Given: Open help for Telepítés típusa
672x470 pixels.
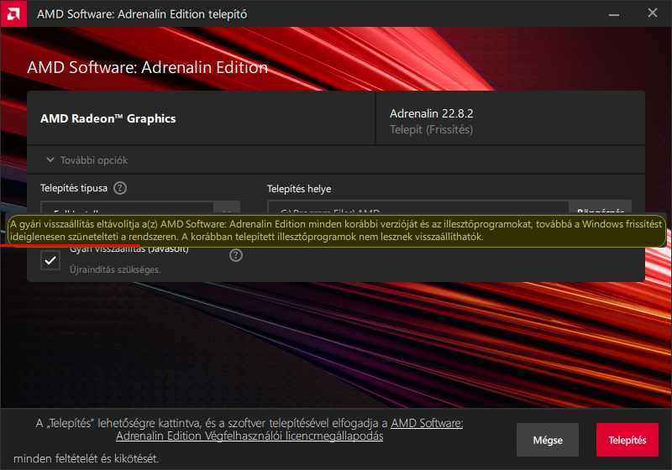Looking at the screenshot, I should coord(120,188).
